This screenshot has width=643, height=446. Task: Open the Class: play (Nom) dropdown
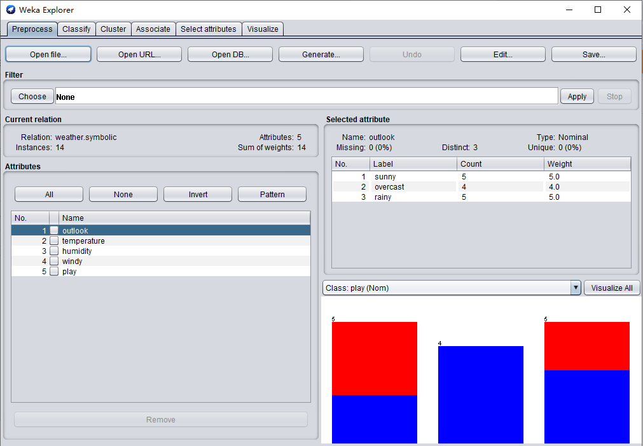452,288
